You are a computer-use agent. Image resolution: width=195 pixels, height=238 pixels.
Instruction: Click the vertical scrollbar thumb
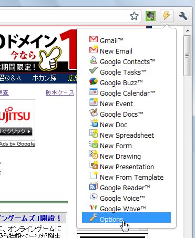pos(188,56)
